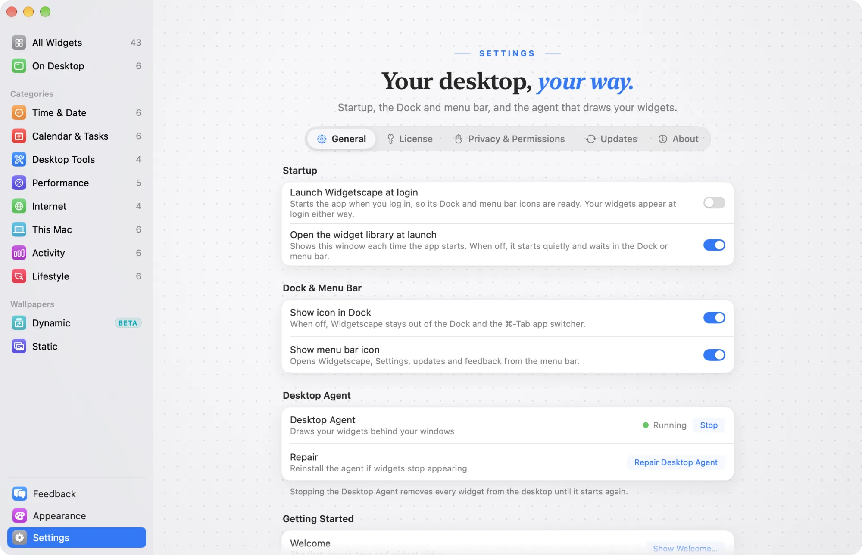Click the Repair row title text

304,457
